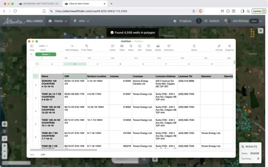Open a new browser tab
The width and height of the screenshot is (268, 167).
coord(111,4)
